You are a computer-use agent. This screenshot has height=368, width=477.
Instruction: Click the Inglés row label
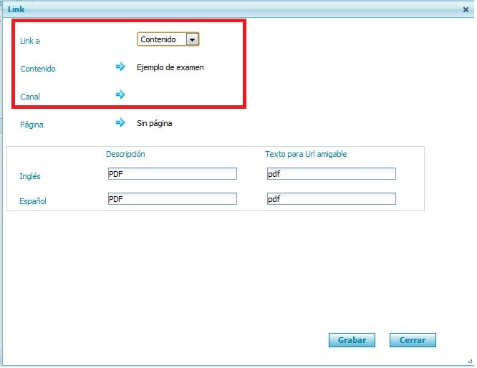pyautogui.click(x=31, y=175)
